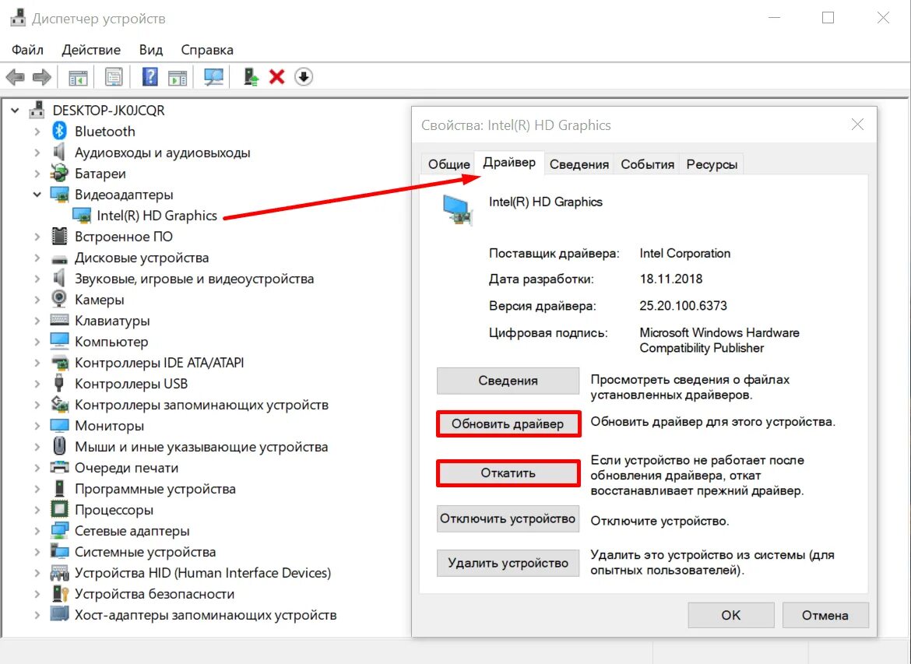The width and height of the screenshot is (911, 664).
Task: Switch to the Ресурсы tab
Action: pos(712,164)
